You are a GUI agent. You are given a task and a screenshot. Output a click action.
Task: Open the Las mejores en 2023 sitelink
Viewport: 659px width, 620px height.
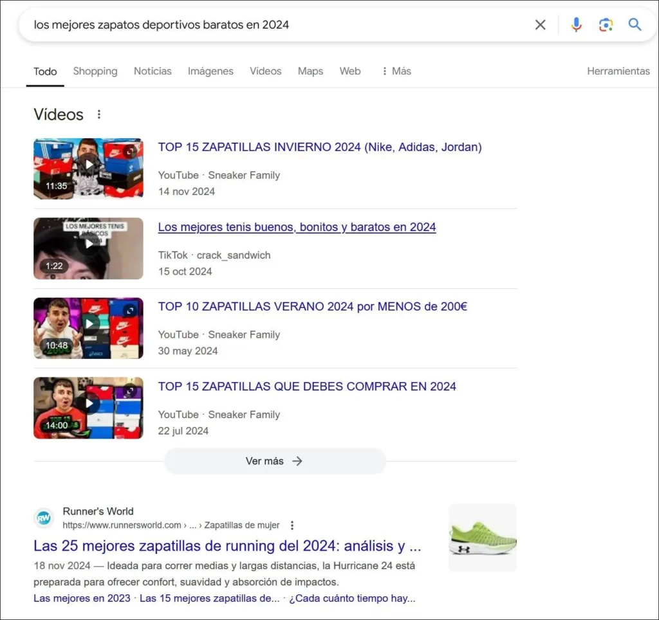click(82, 598)
